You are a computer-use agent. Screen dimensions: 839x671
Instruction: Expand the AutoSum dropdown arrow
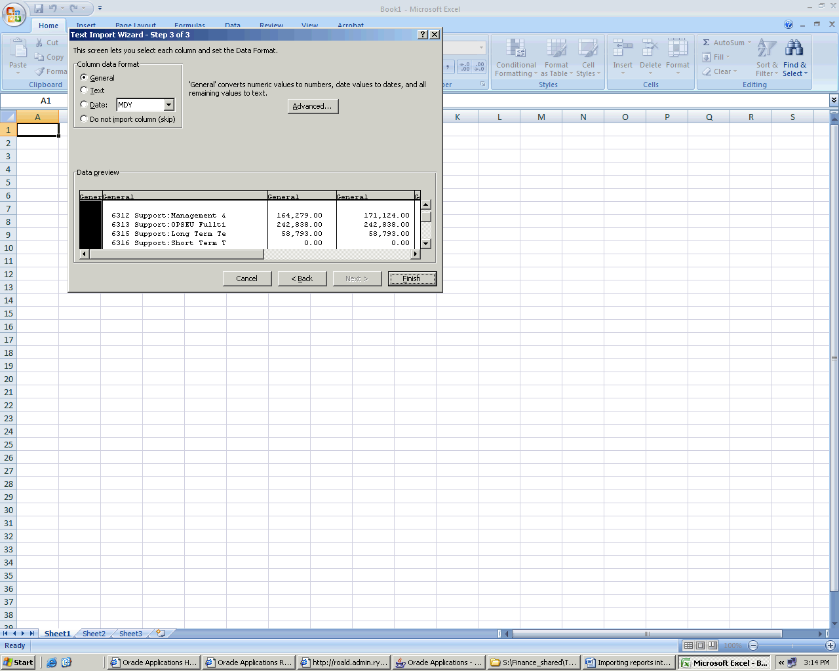[x=749, y=43]
